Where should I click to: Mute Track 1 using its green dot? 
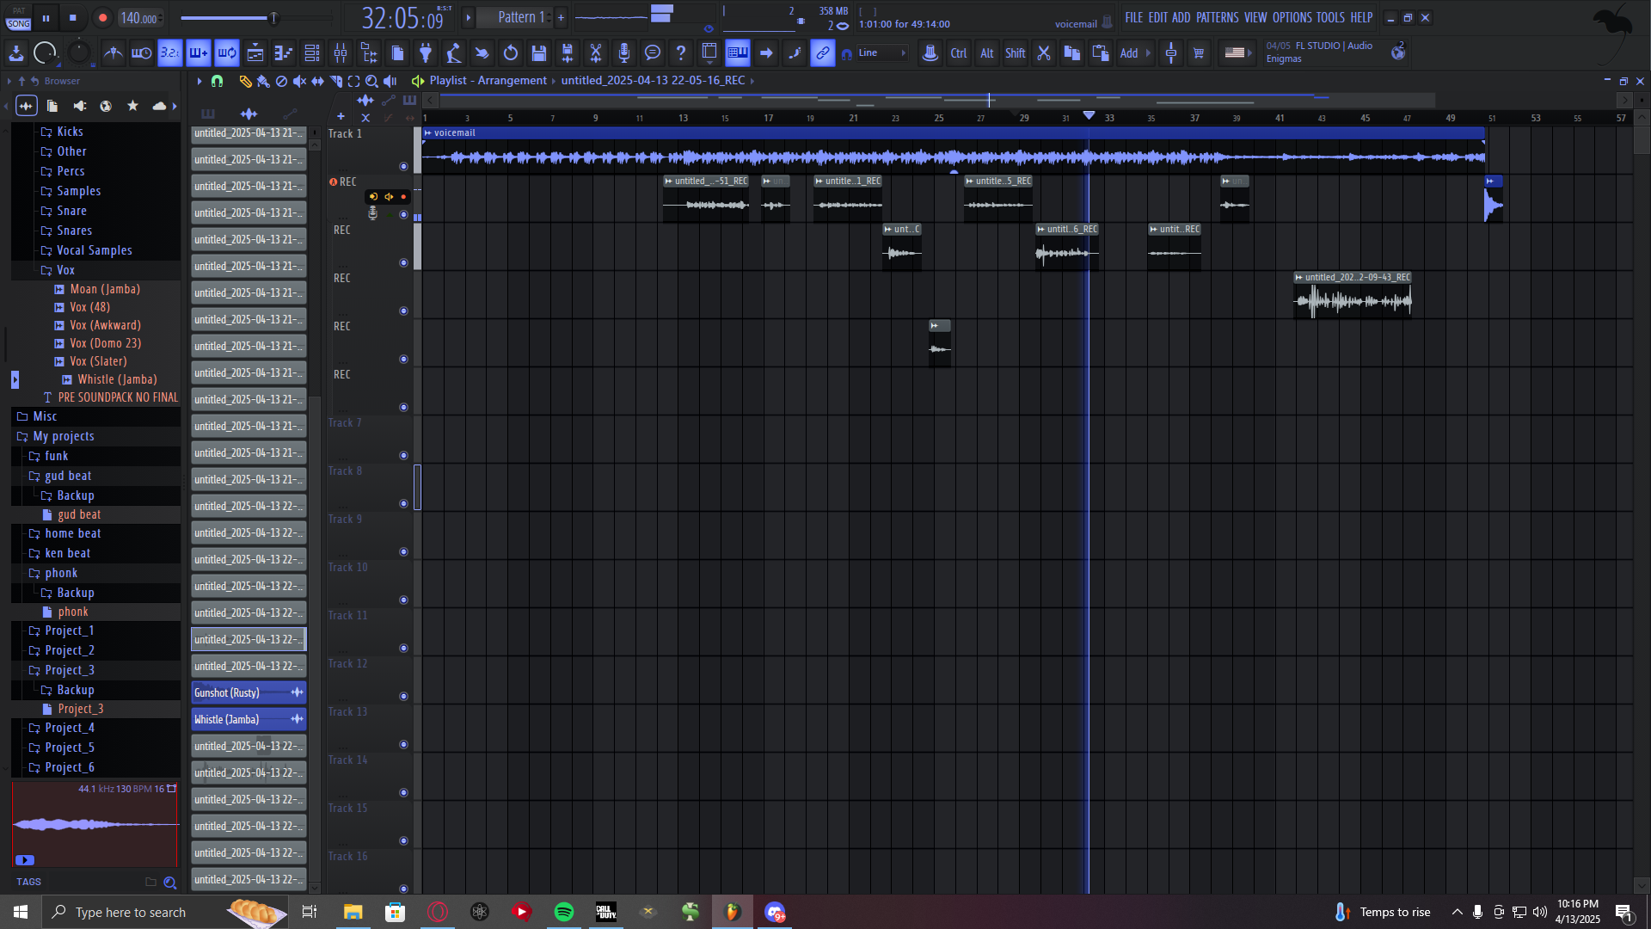point(403,166)
